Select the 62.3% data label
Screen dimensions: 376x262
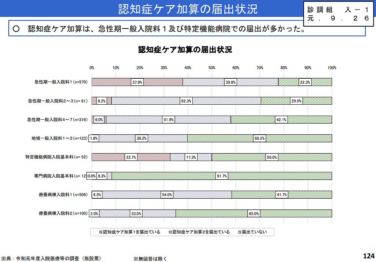[x=186, y=101]
